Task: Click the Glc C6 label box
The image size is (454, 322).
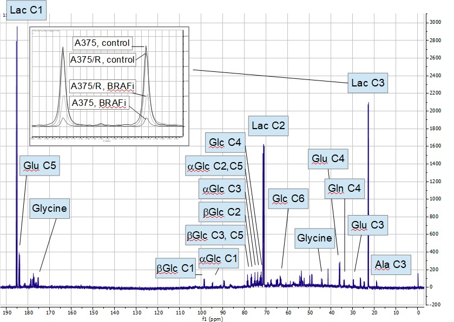Action: (288, 199)
